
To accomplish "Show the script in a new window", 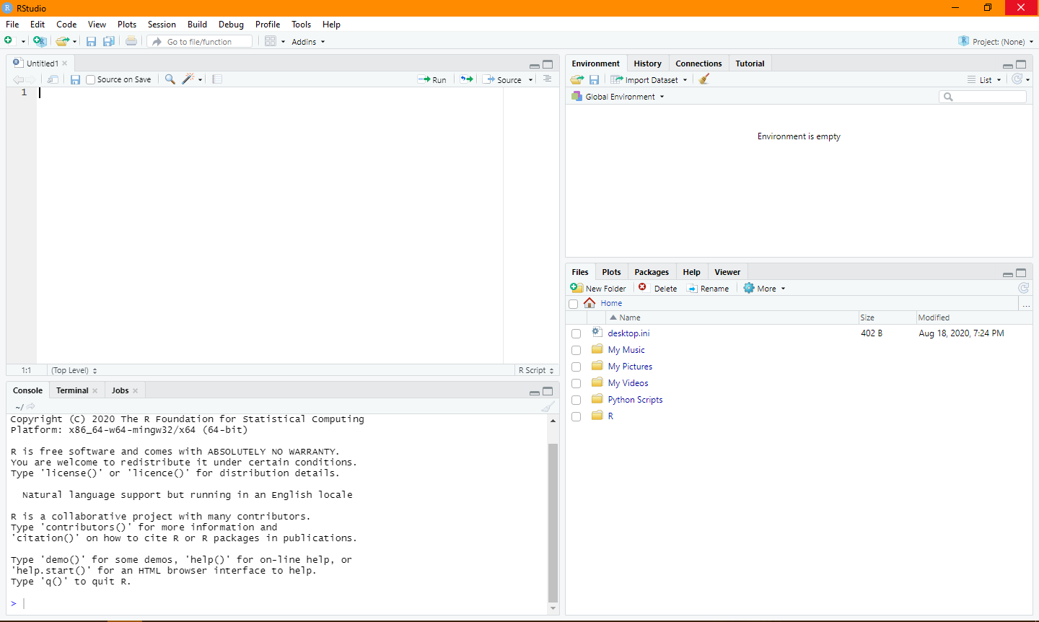I will pos(53,79).
